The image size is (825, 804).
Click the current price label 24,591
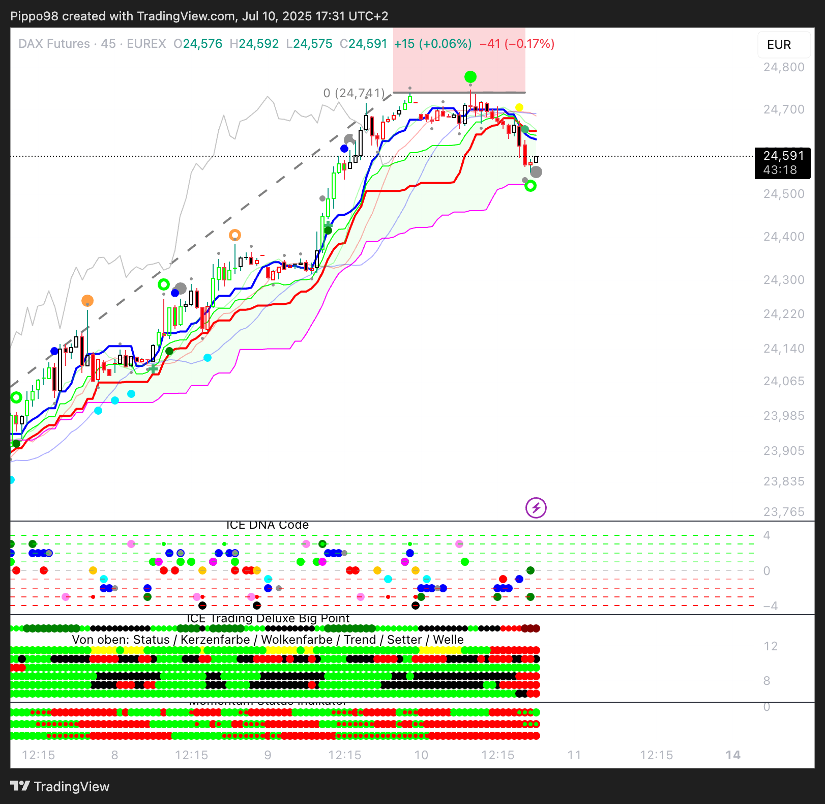tap(783, 156)
